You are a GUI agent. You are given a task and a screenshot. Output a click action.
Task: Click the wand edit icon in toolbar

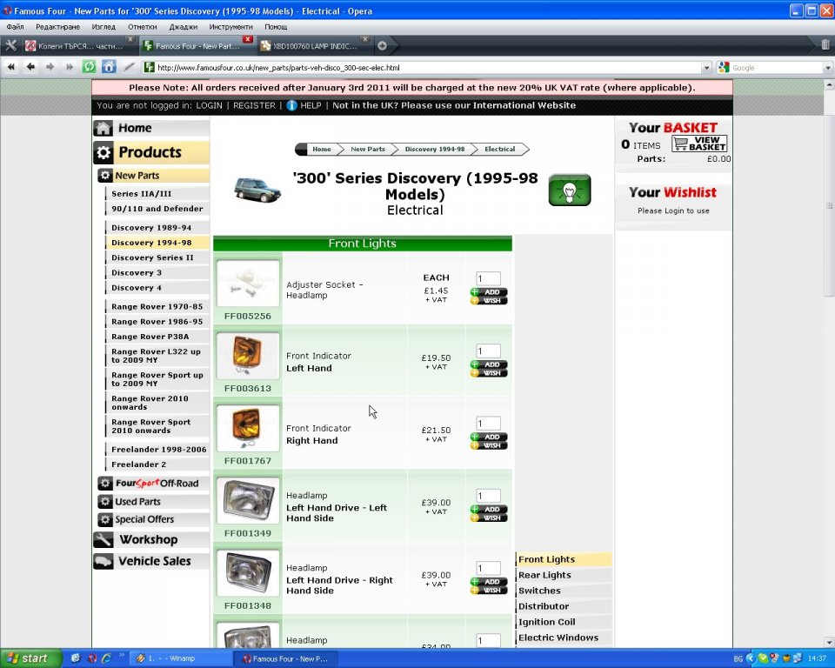coord(129,67)
